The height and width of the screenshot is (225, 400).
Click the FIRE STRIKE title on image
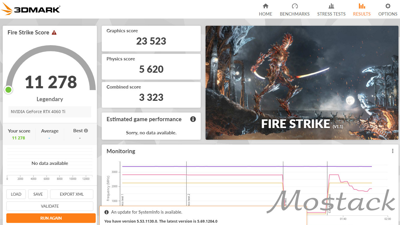tap(296, 124)
